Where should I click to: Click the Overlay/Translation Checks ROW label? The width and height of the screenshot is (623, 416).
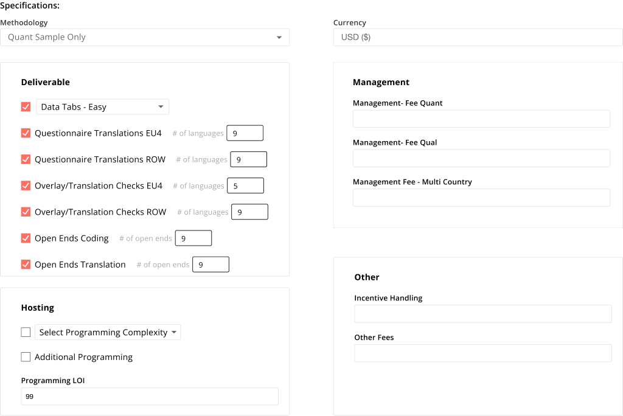[x=100, y=212]
